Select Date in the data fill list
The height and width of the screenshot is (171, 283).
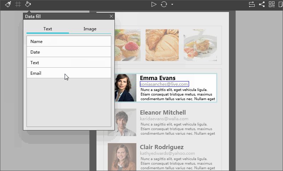point(69,52)
